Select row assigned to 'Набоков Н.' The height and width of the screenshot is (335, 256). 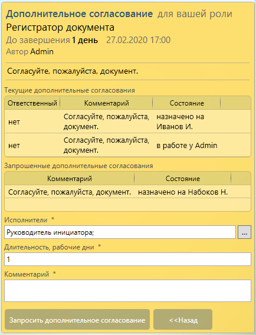coord(127,192)
